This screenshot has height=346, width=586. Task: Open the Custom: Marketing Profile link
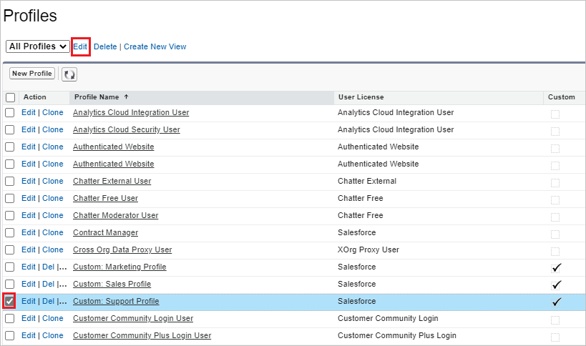pyautogui.click(x=119, y=267)
